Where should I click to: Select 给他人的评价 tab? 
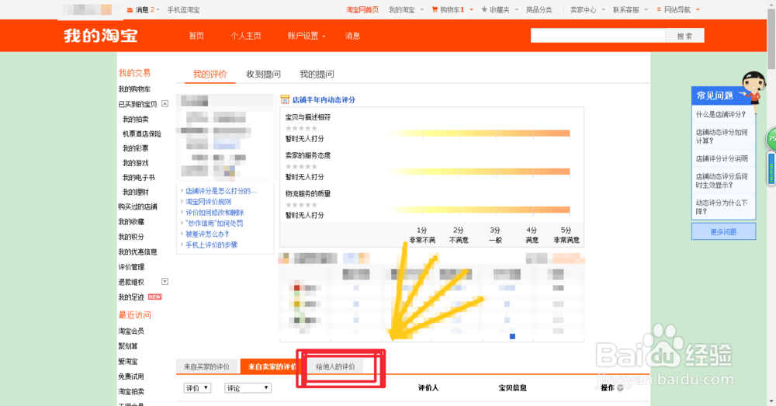pyautogui.click(x=335, y=367)
